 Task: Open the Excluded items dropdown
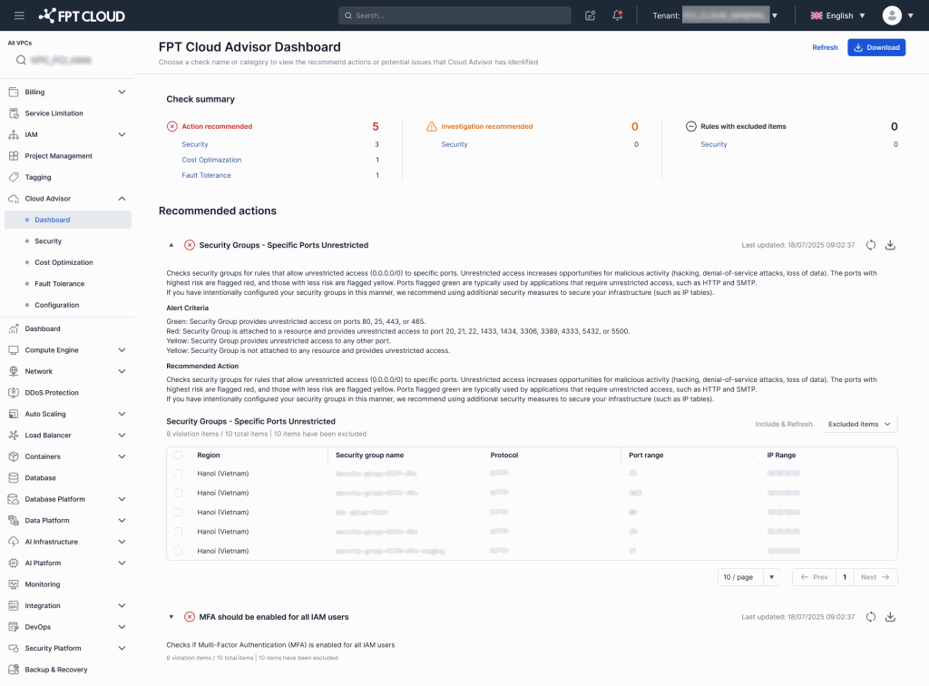[860, 424]
